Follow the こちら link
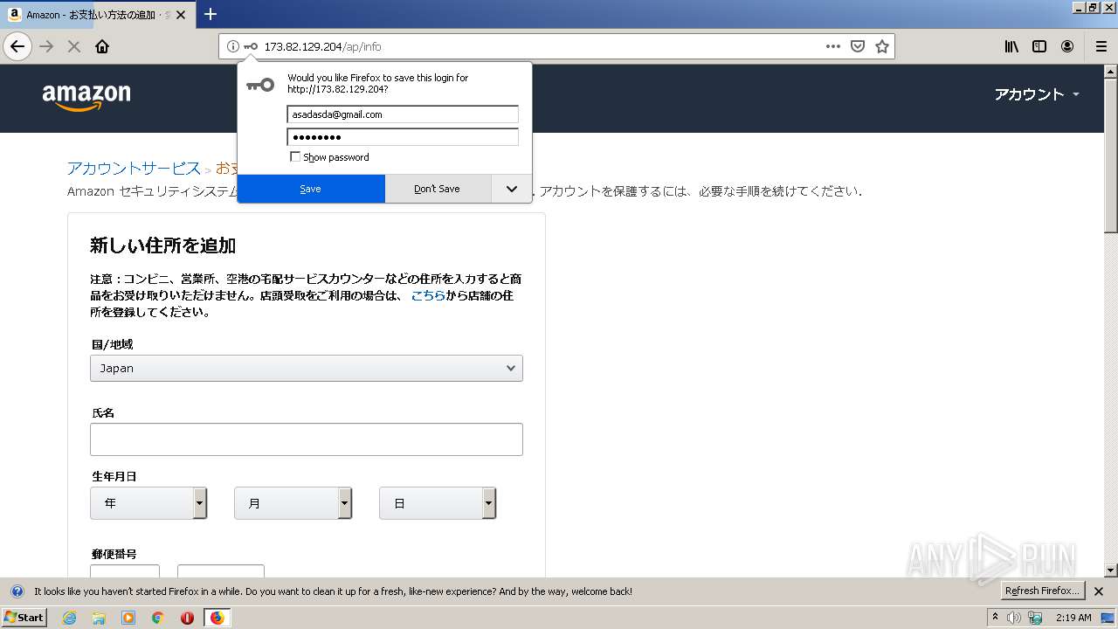The width and height of the screenshot is (1118, 629). point(428,295)
